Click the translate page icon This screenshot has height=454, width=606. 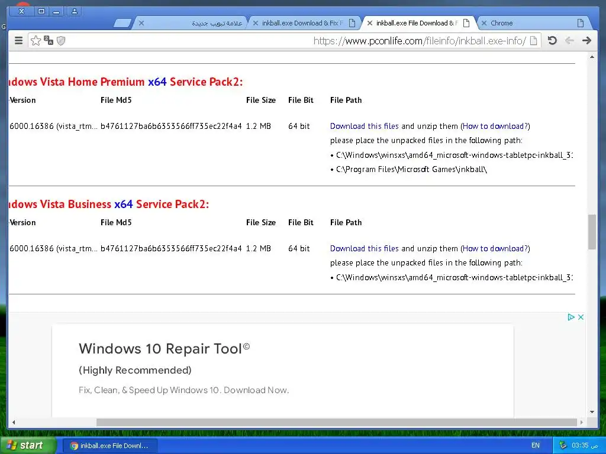[49, 40]
